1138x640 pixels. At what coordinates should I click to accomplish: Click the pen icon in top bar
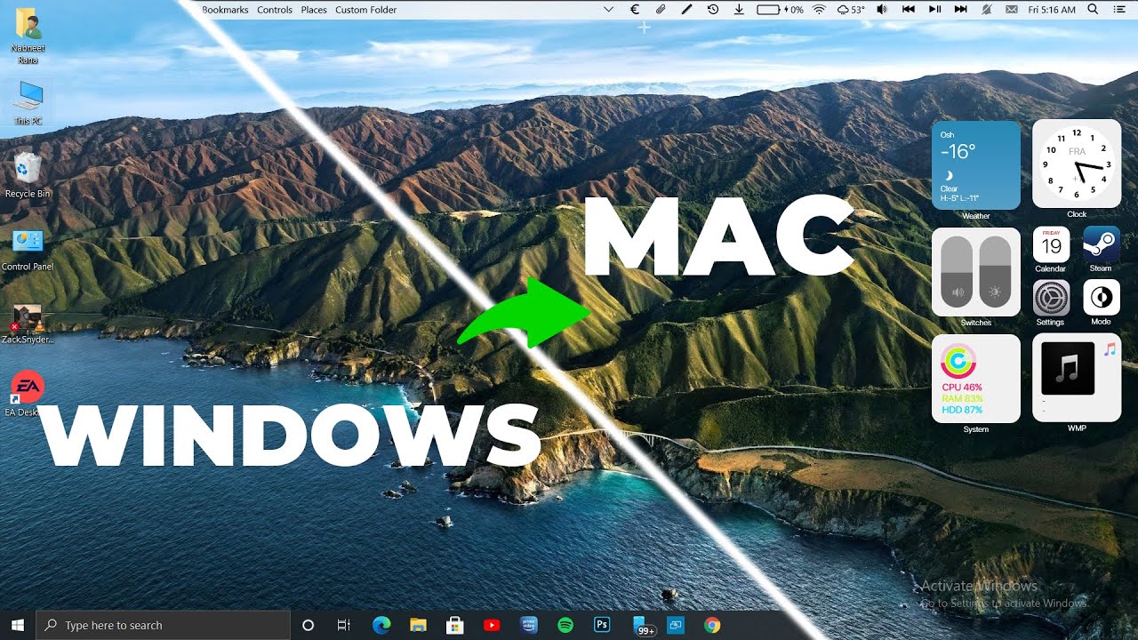click(x=686, y=10)
